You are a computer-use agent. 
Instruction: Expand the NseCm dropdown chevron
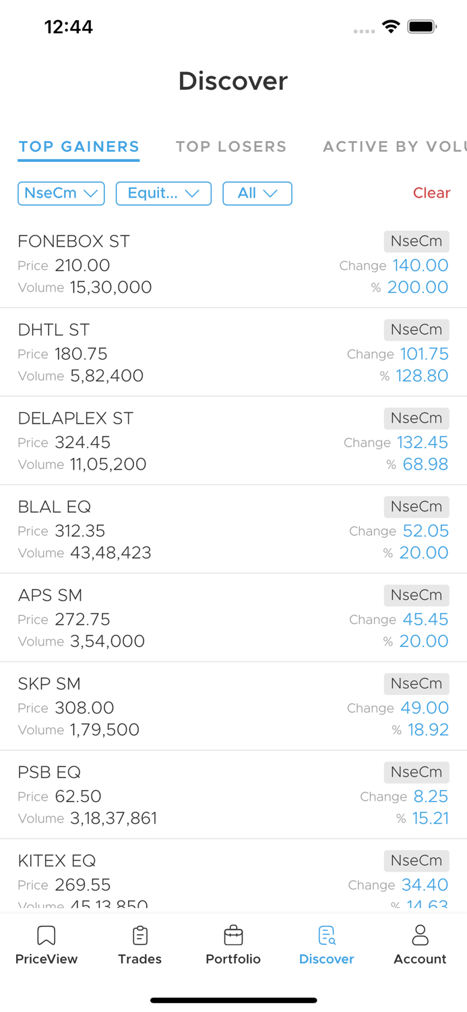pos(92,194)
